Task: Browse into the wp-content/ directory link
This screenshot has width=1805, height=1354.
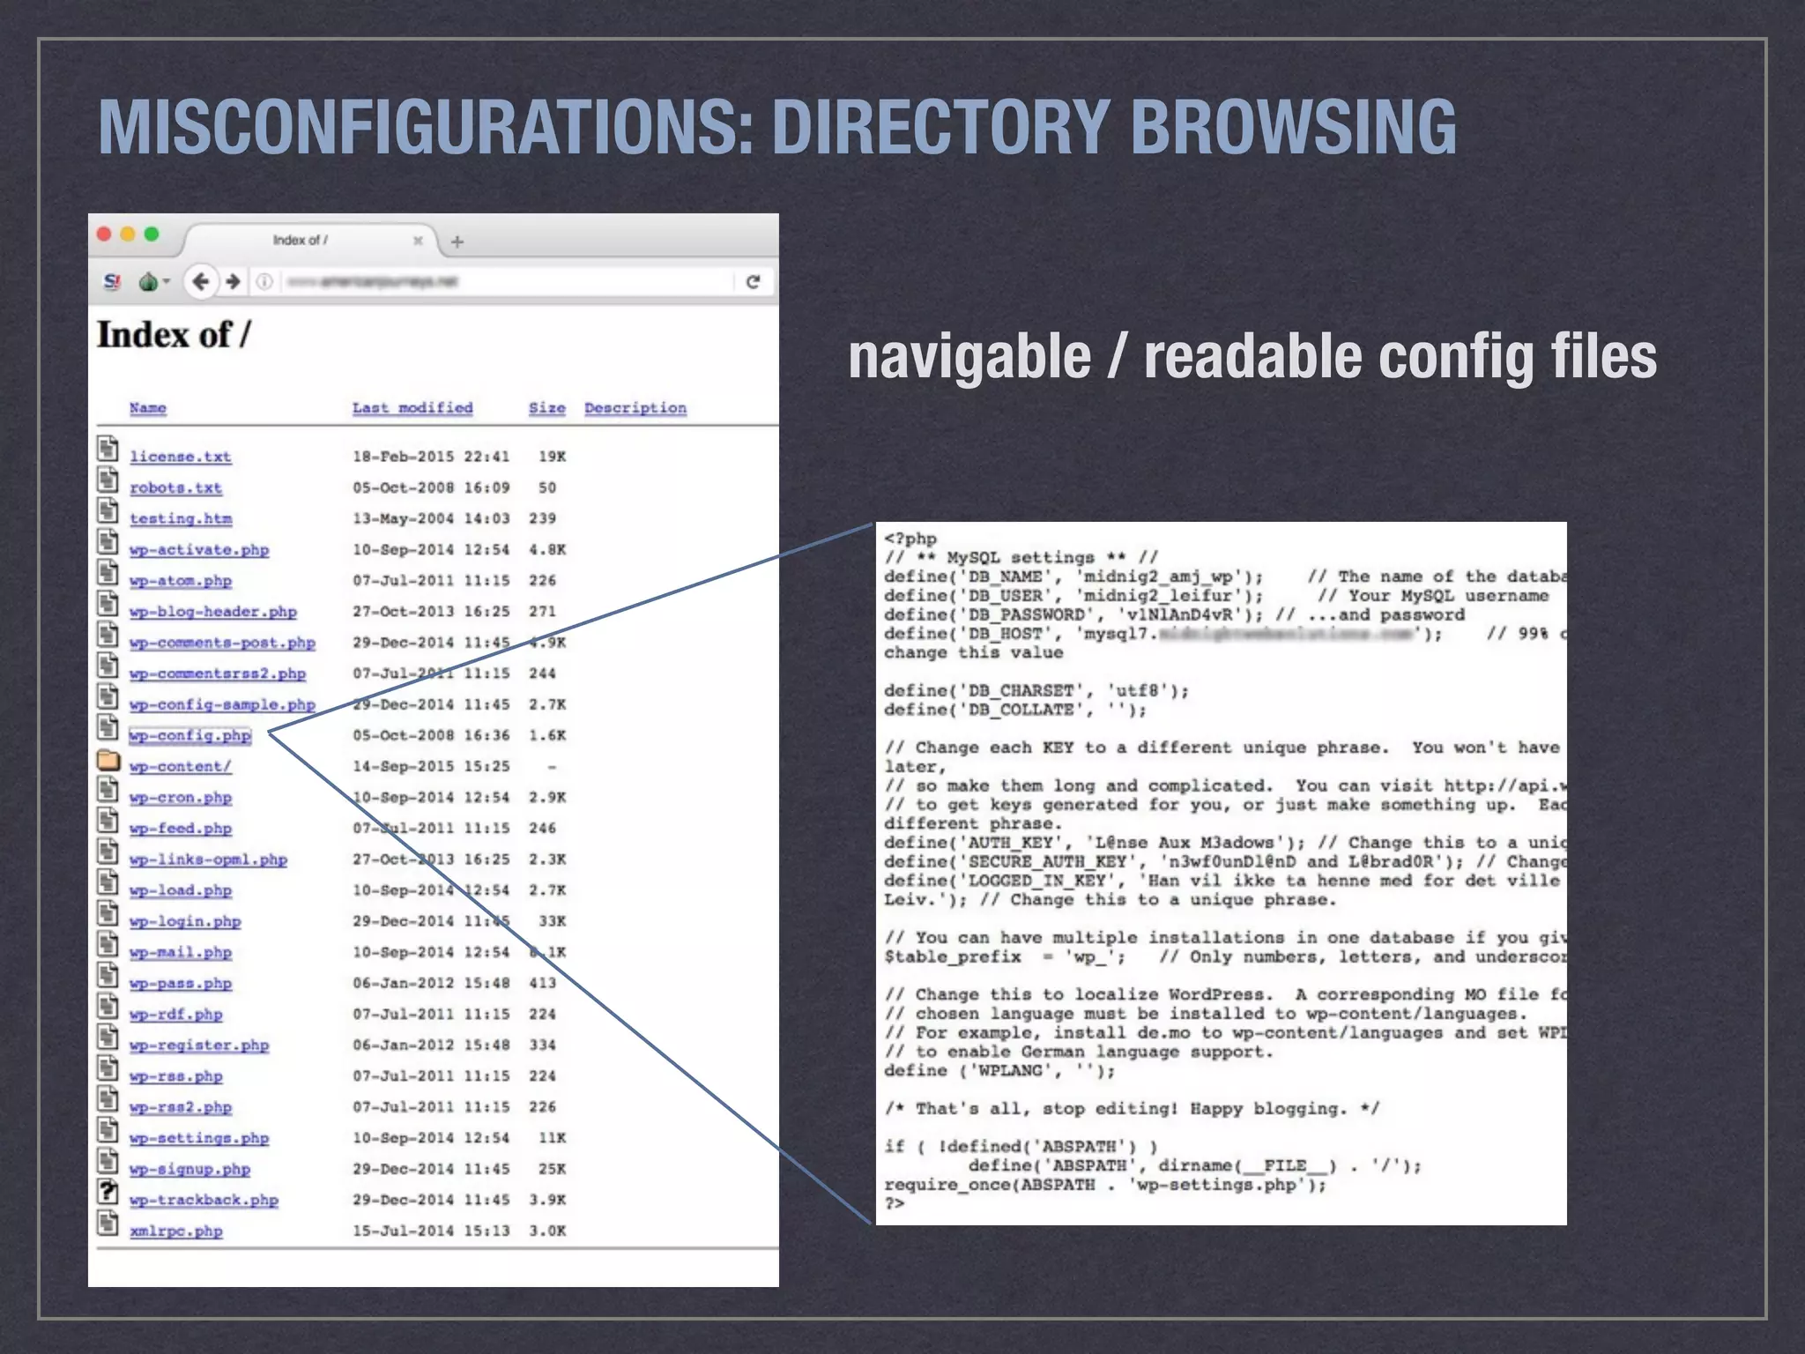Action: point(180,766)
